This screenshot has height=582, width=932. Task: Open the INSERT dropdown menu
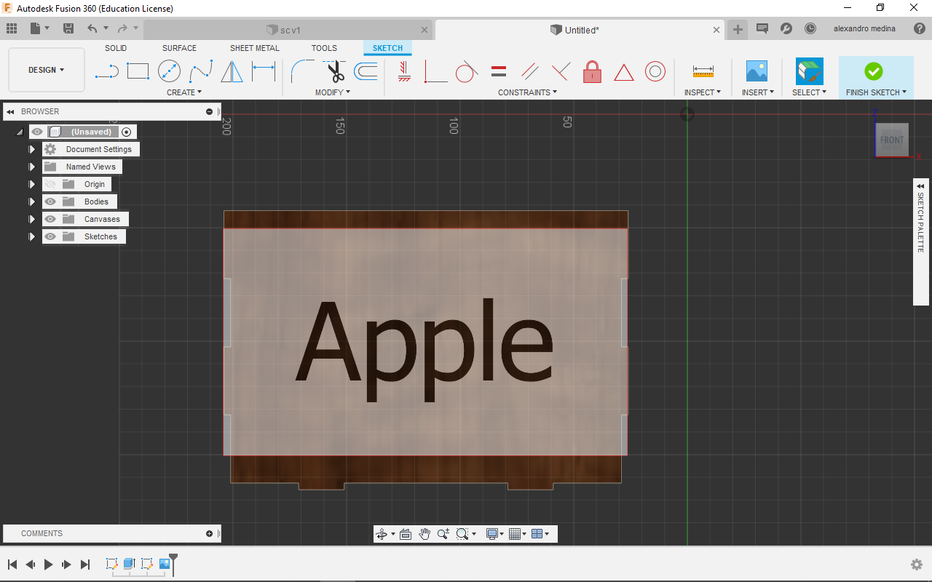(x=758, y=92)
